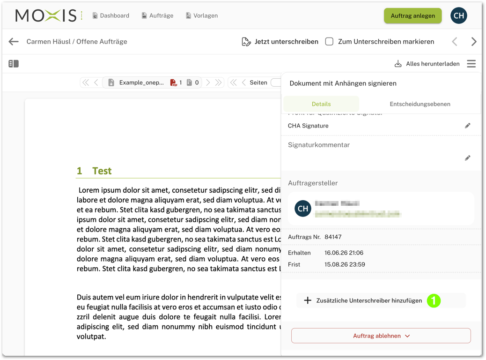
Task: Open the Aufträge menu item
Action: [x=157, y=15]
